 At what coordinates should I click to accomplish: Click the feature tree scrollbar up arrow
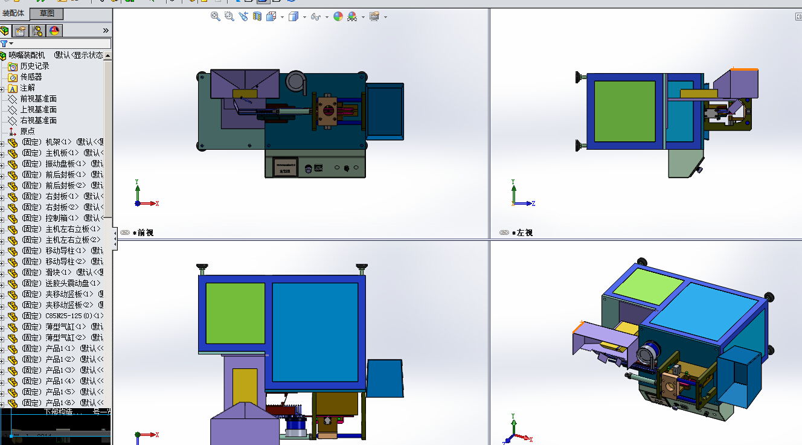tap(108, 56)
